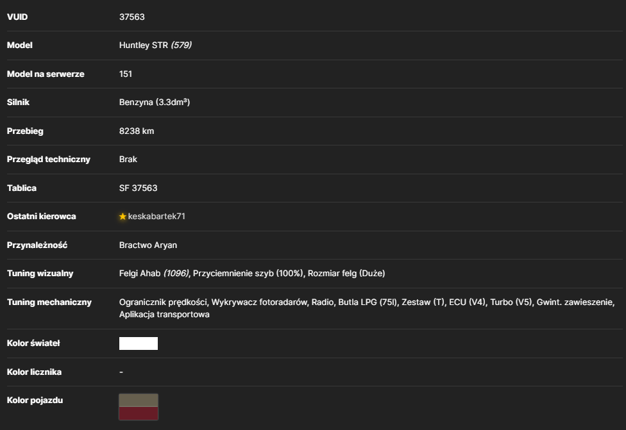Click the engine value Benzyna (3.3dm³)
The width and height of the screenshot is (626, 430).
[155, 103]
